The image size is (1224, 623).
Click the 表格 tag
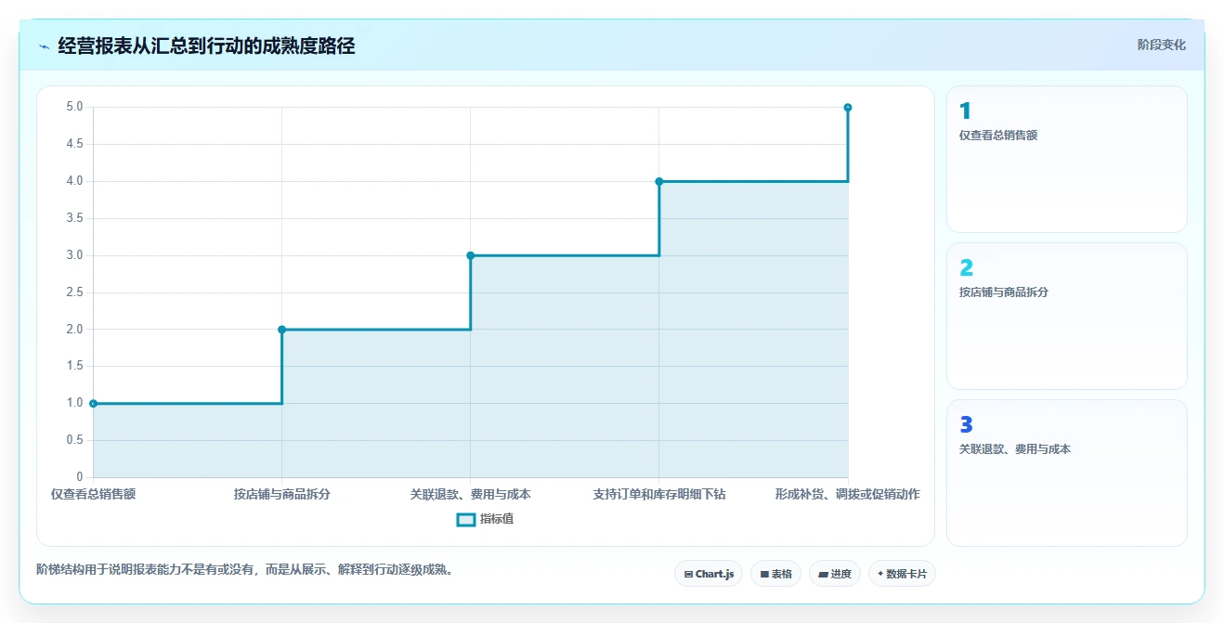775,574
